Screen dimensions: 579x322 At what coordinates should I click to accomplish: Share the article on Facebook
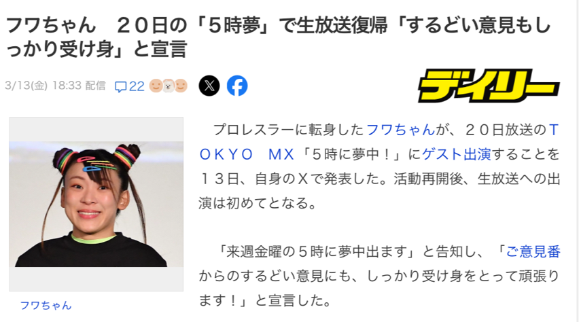pyautogui.click(x=237, y=86)
